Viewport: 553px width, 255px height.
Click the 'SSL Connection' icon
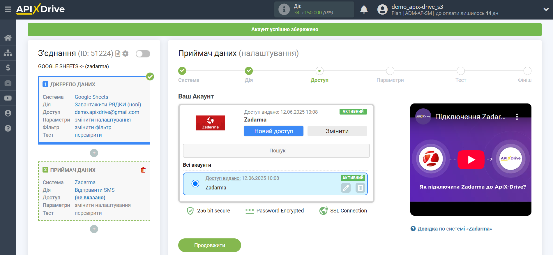(x=323, y=211)
